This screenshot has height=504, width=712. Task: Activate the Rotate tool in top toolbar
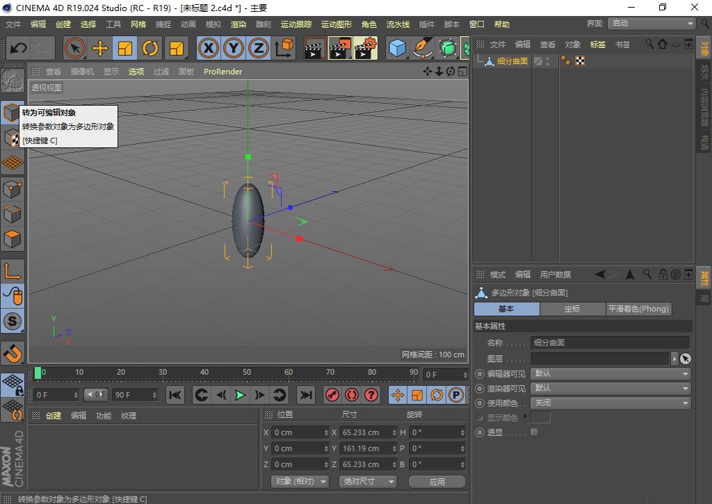[x=150, y=48]
